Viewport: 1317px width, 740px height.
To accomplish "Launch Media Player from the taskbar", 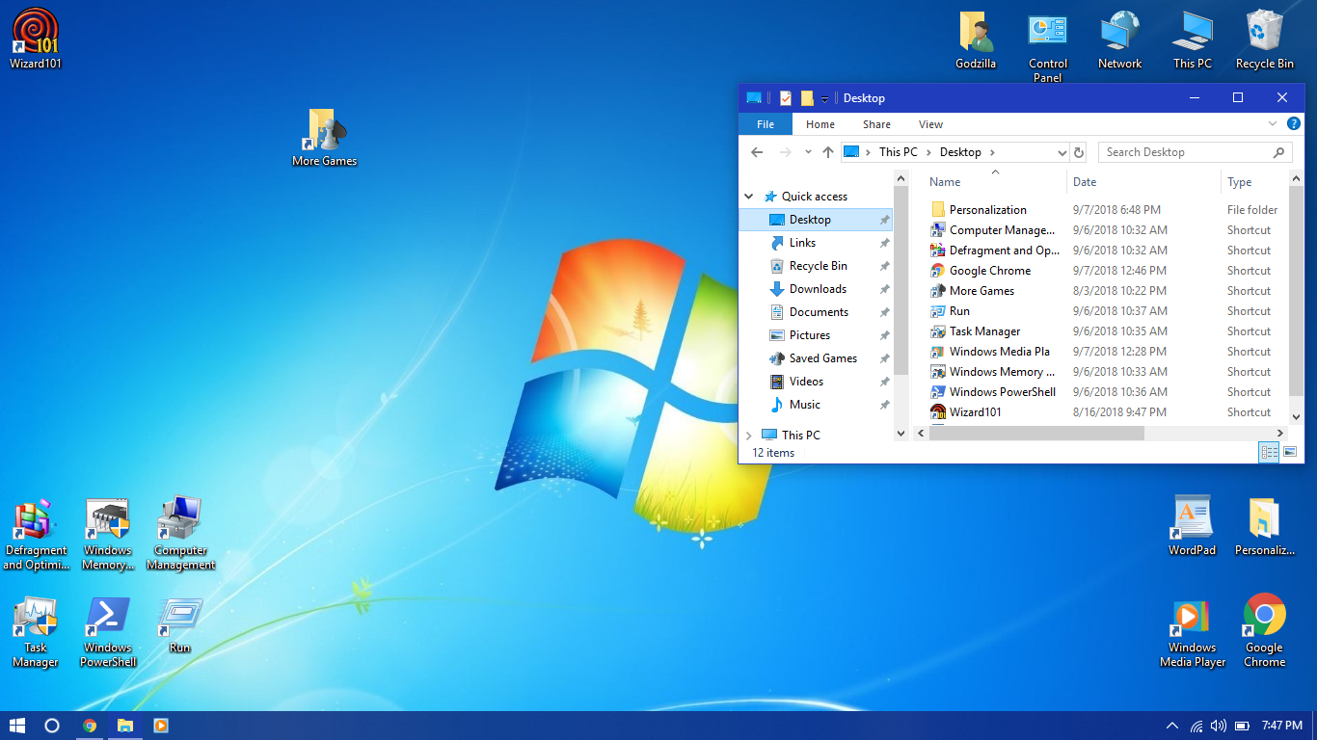I will tap(161, 726).
